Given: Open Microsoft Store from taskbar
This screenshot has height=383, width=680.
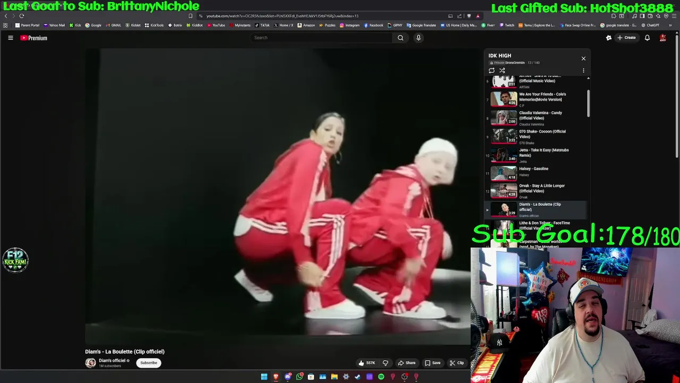Looking at the screenshot, I should (311, 377).
